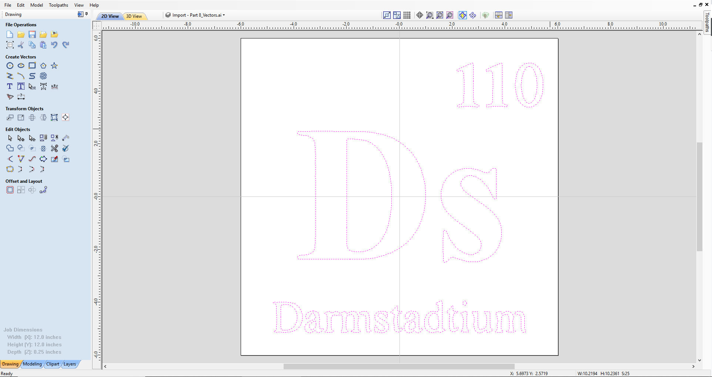
Task: Select the Dimension measuring tool
Action: pos(21,97)
